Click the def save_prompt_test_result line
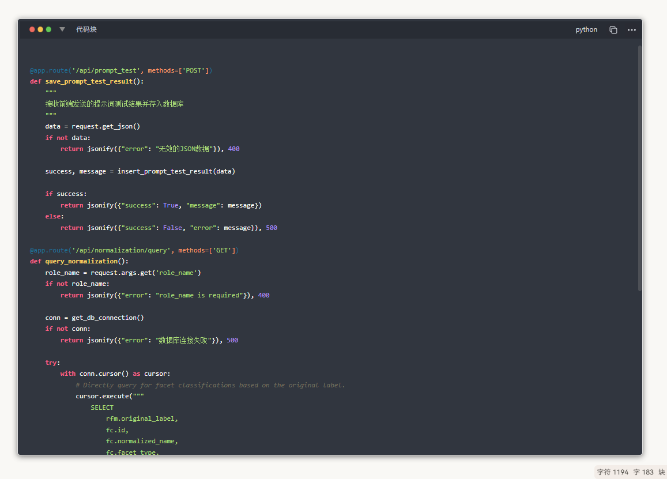The image size is (667, 479). coord(87,81)
